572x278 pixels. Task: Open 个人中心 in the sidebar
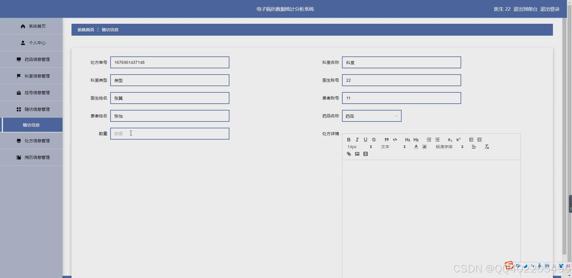(31, 43)
